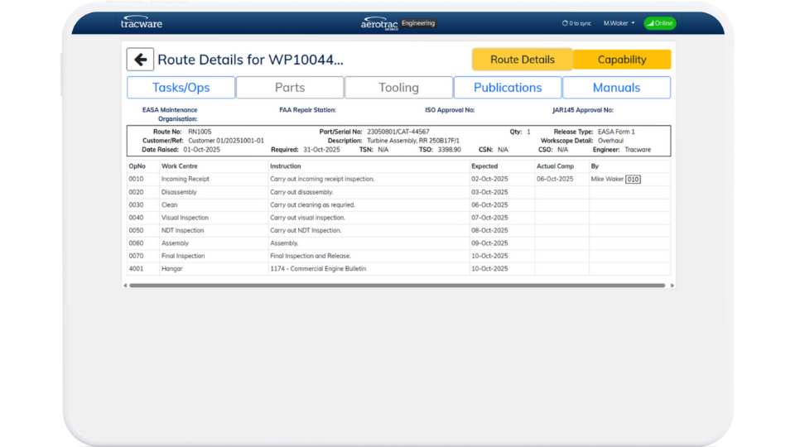795x447 pixels.
Task: Click the tracware logo
Action: click(x=141, y=23)
